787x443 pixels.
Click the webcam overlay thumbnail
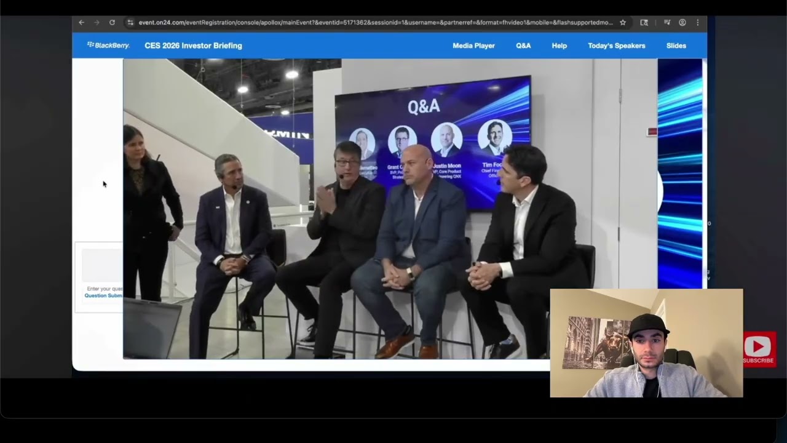tap(646, 343)
